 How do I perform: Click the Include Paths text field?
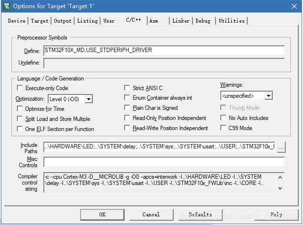159,147
